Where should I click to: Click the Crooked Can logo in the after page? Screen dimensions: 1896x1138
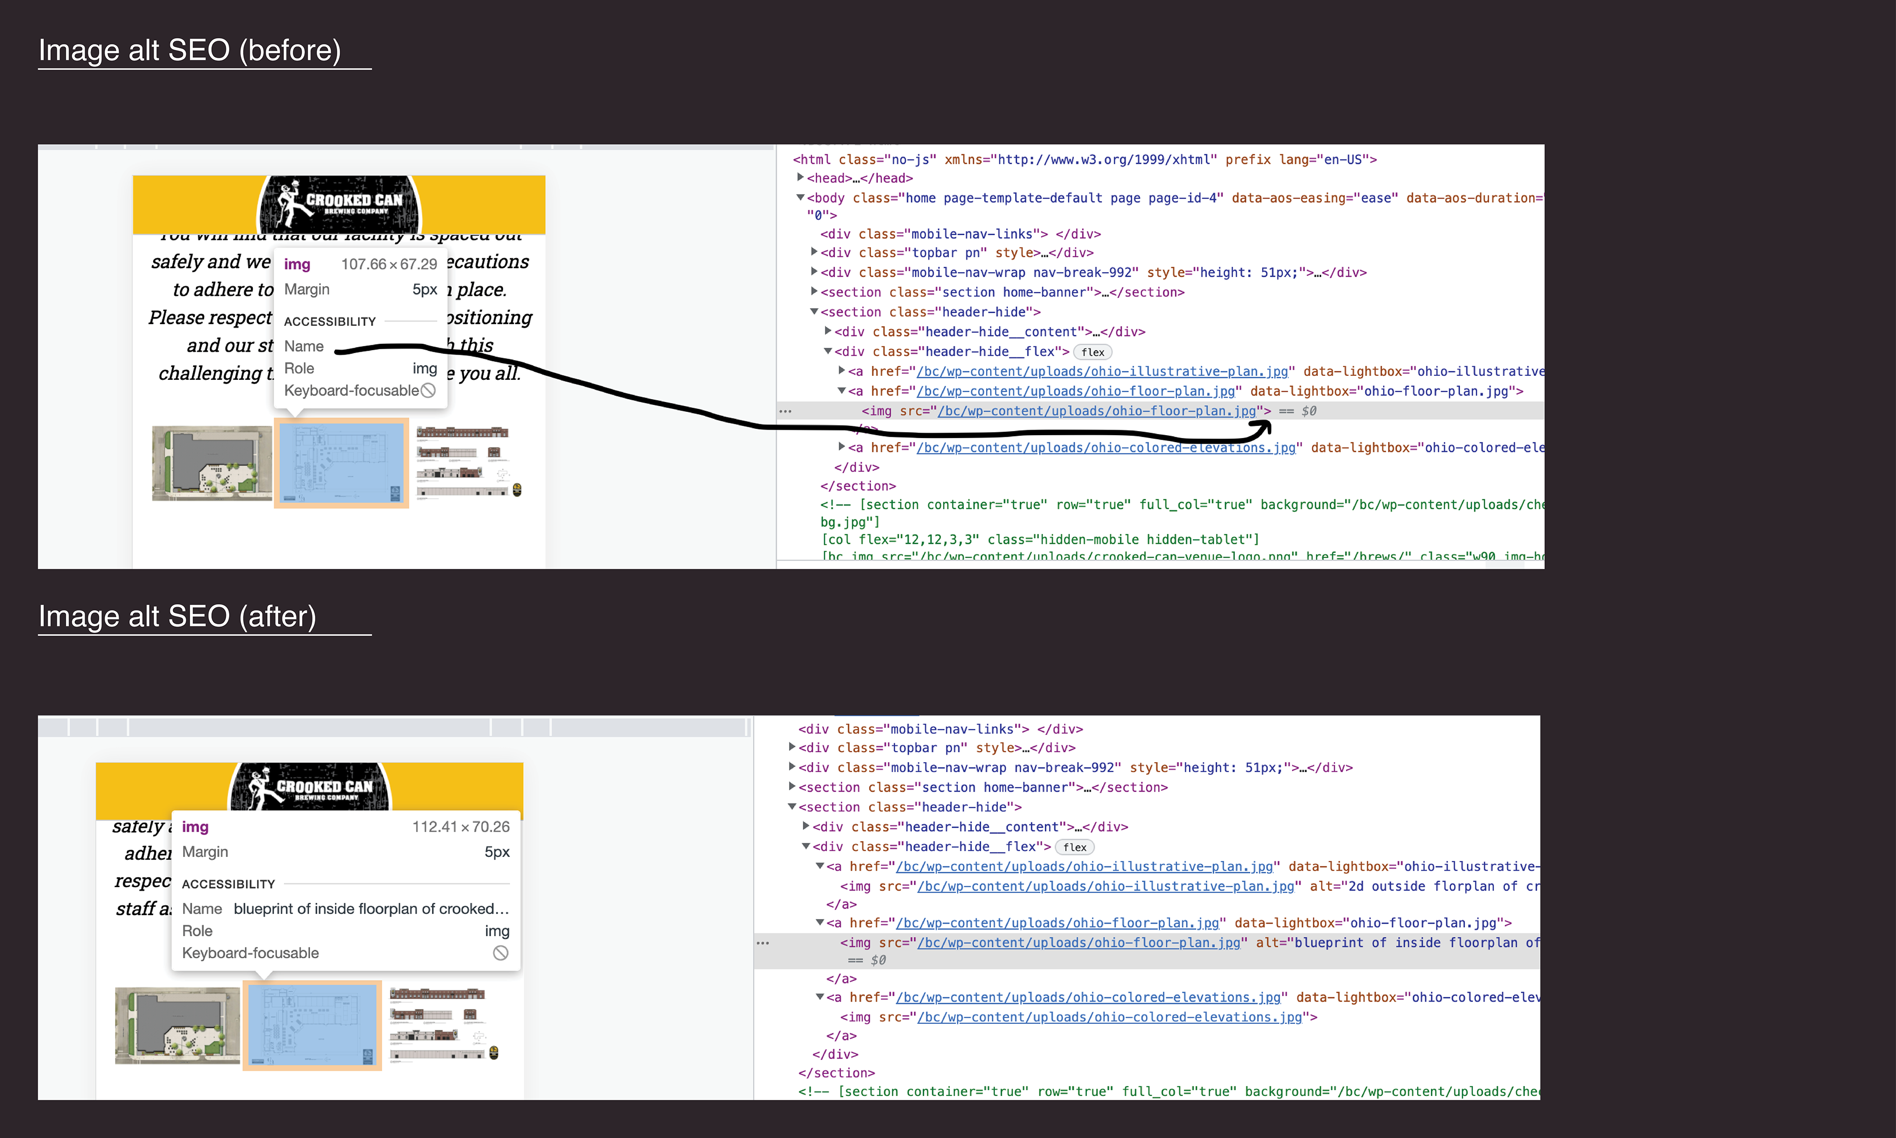[x=310, y=787]
